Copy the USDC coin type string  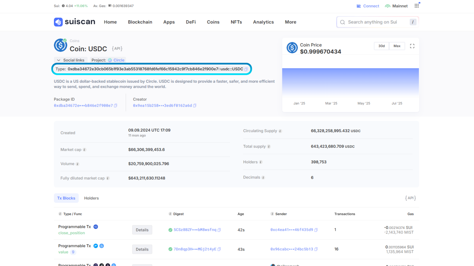246,69
